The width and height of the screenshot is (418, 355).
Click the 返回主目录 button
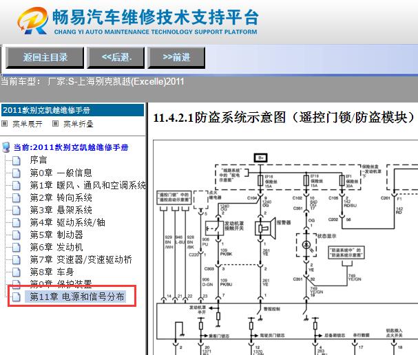click(45, 58)
